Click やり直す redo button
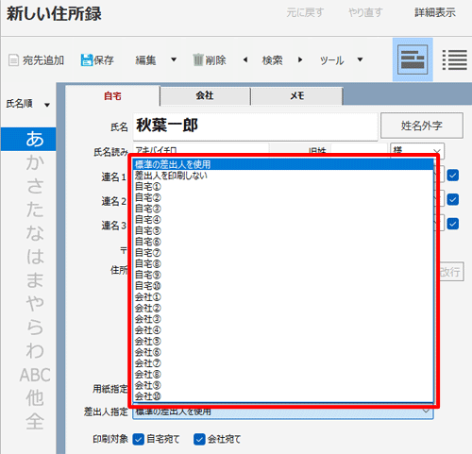Screen dimensions: 472x454 click(365, 12)
